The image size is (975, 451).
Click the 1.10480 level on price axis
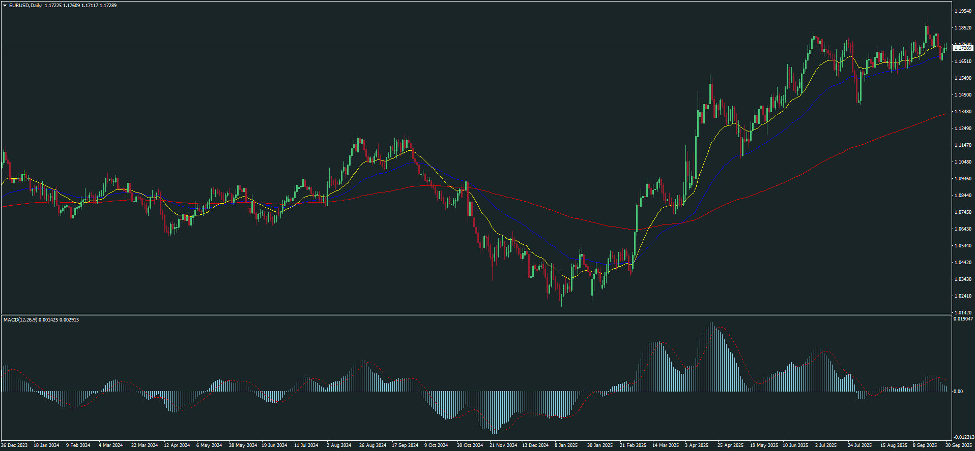[963, 162]
